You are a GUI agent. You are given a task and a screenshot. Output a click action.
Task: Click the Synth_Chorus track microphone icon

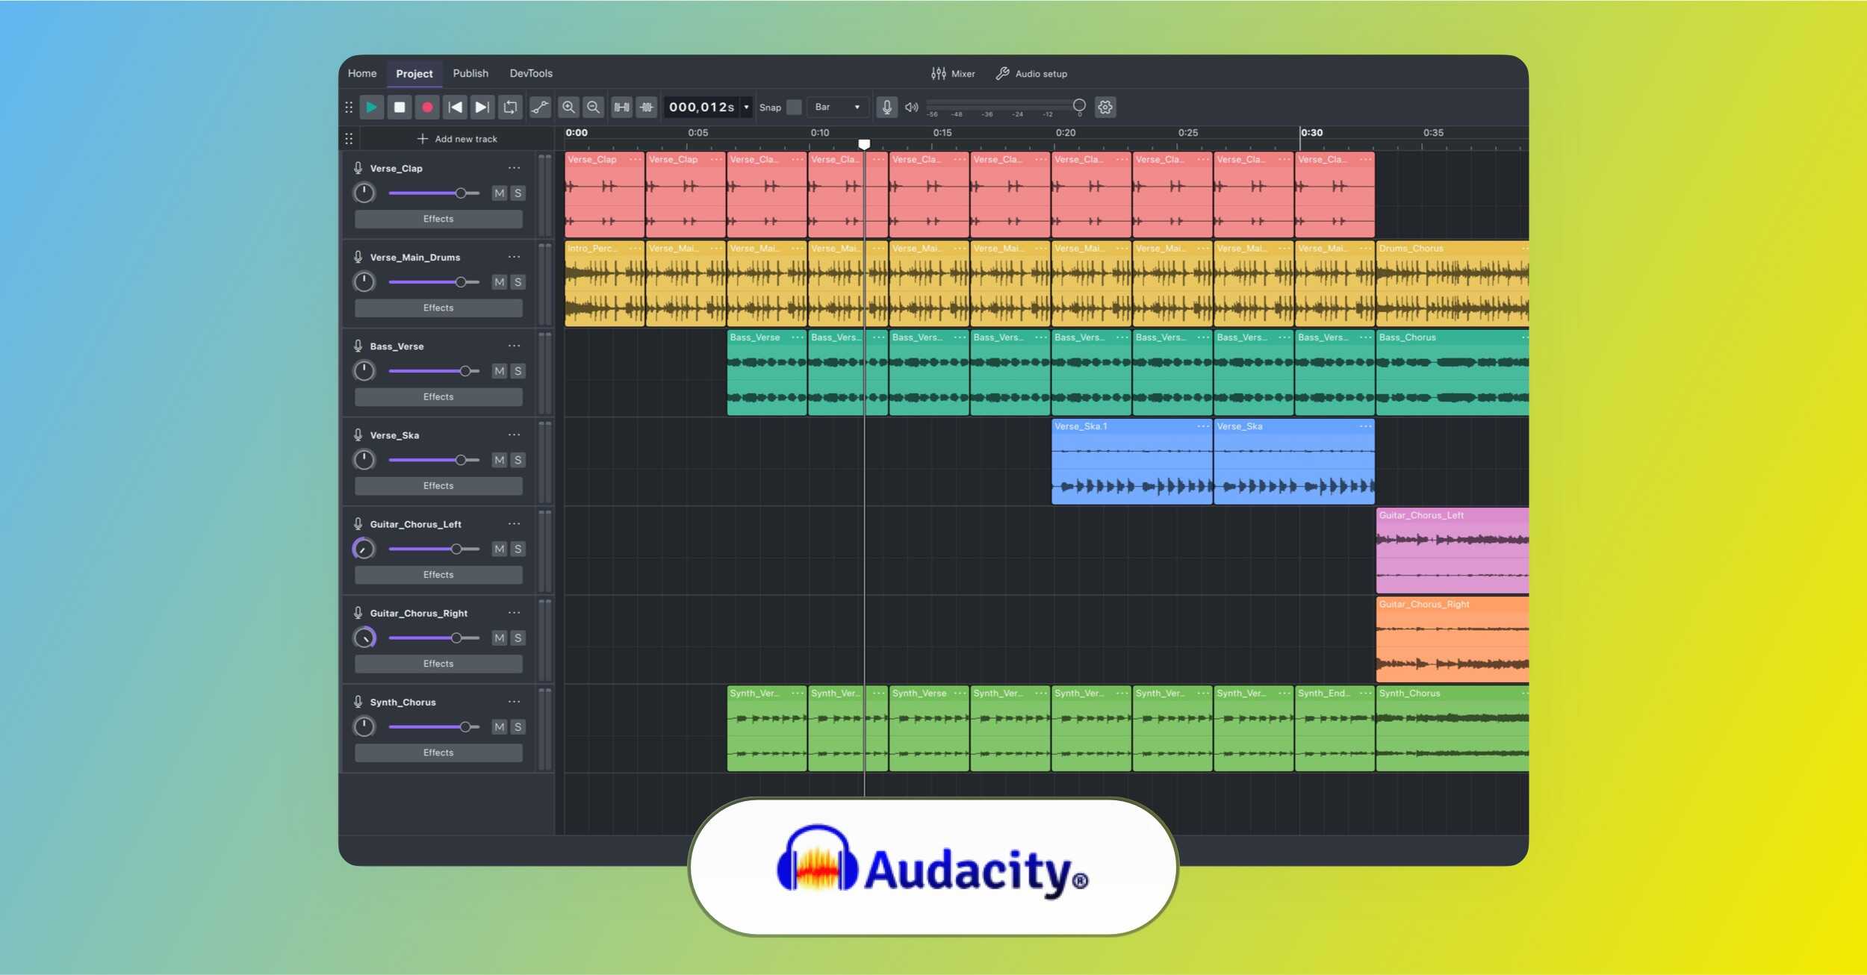pos(358,702)
